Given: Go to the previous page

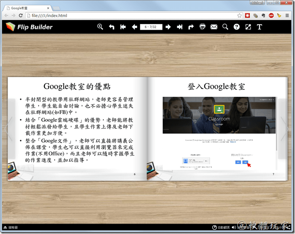Looking at the screenshot, I should tap(134, 27).
